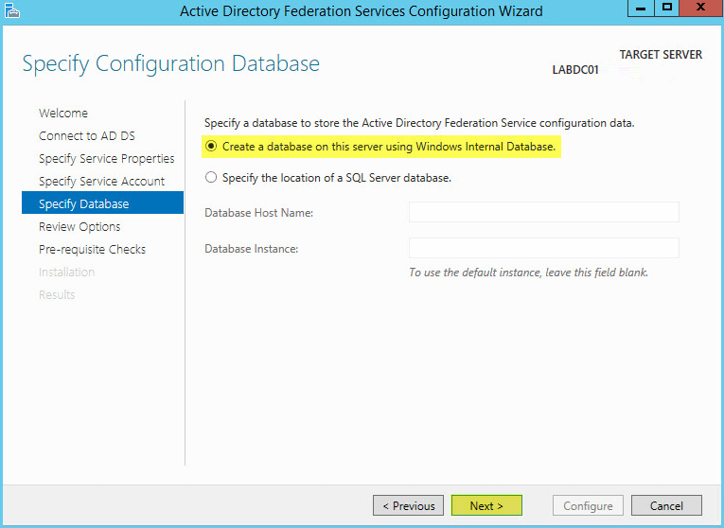
Task: Minimize the wizard window
Action: [641, 8]
